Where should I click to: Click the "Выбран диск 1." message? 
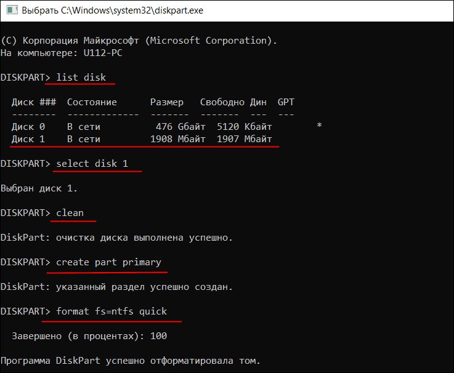coord(39,188)
